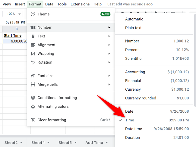Click the Alternating colors droplet icon
The height and width of the screenshot is (147, 196).
click(x=33, y=107)
